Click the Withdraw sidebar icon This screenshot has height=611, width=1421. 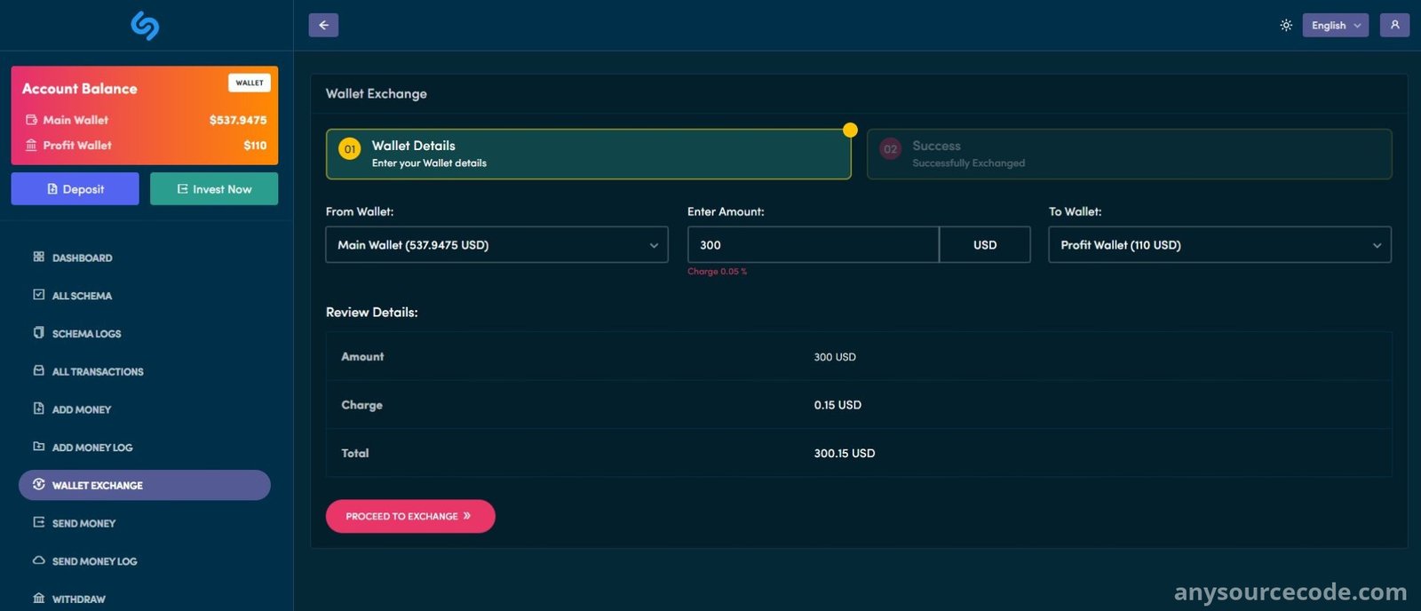tap(38, 599)
